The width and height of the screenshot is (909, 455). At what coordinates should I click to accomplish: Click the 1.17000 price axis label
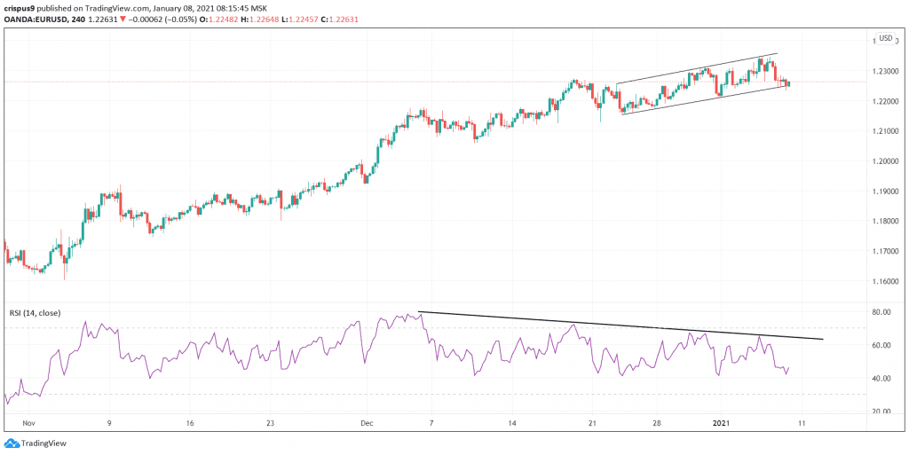coord(886,251)
